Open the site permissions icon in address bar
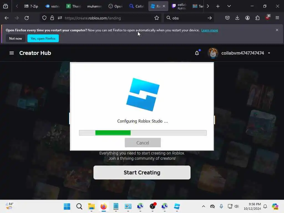The height and width of the screenshot is (213, 284). pyautogui.click(x=60, y=18)
